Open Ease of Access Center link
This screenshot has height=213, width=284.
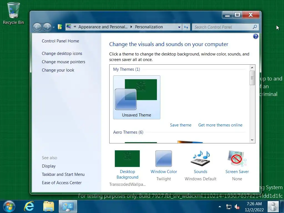tap(62, 183)
